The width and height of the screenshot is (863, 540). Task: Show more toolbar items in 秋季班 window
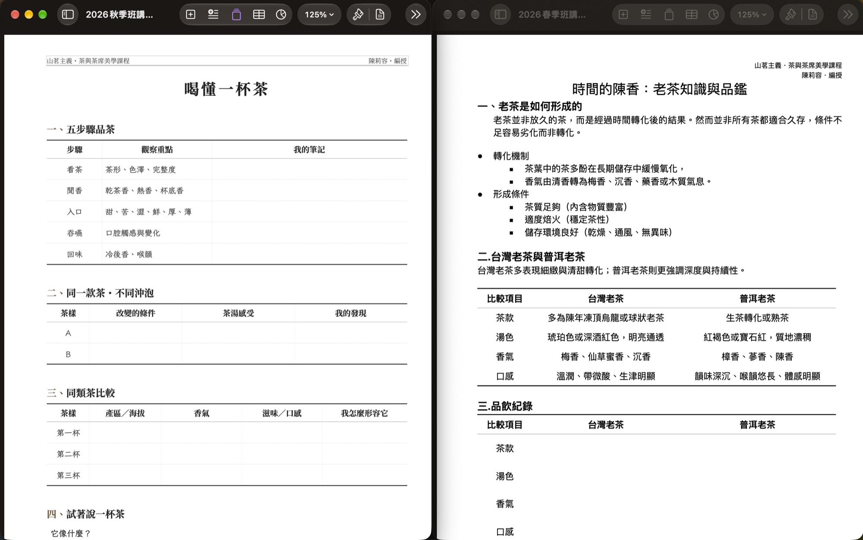click(x=416, y=15)
